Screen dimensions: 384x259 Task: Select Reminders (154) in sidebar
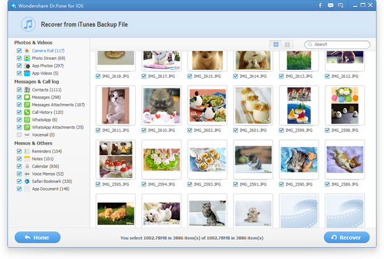point(47,151)
